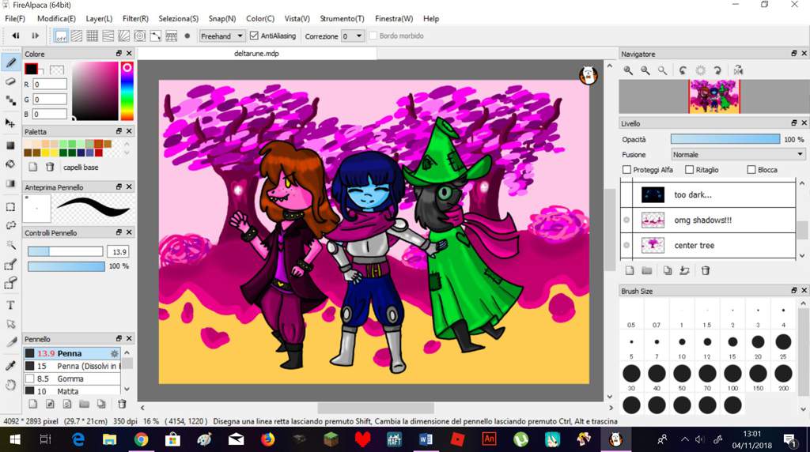This screenshot has width=810, height=452.
Task: Undock the Paletta panel
Action: point(119,131)
